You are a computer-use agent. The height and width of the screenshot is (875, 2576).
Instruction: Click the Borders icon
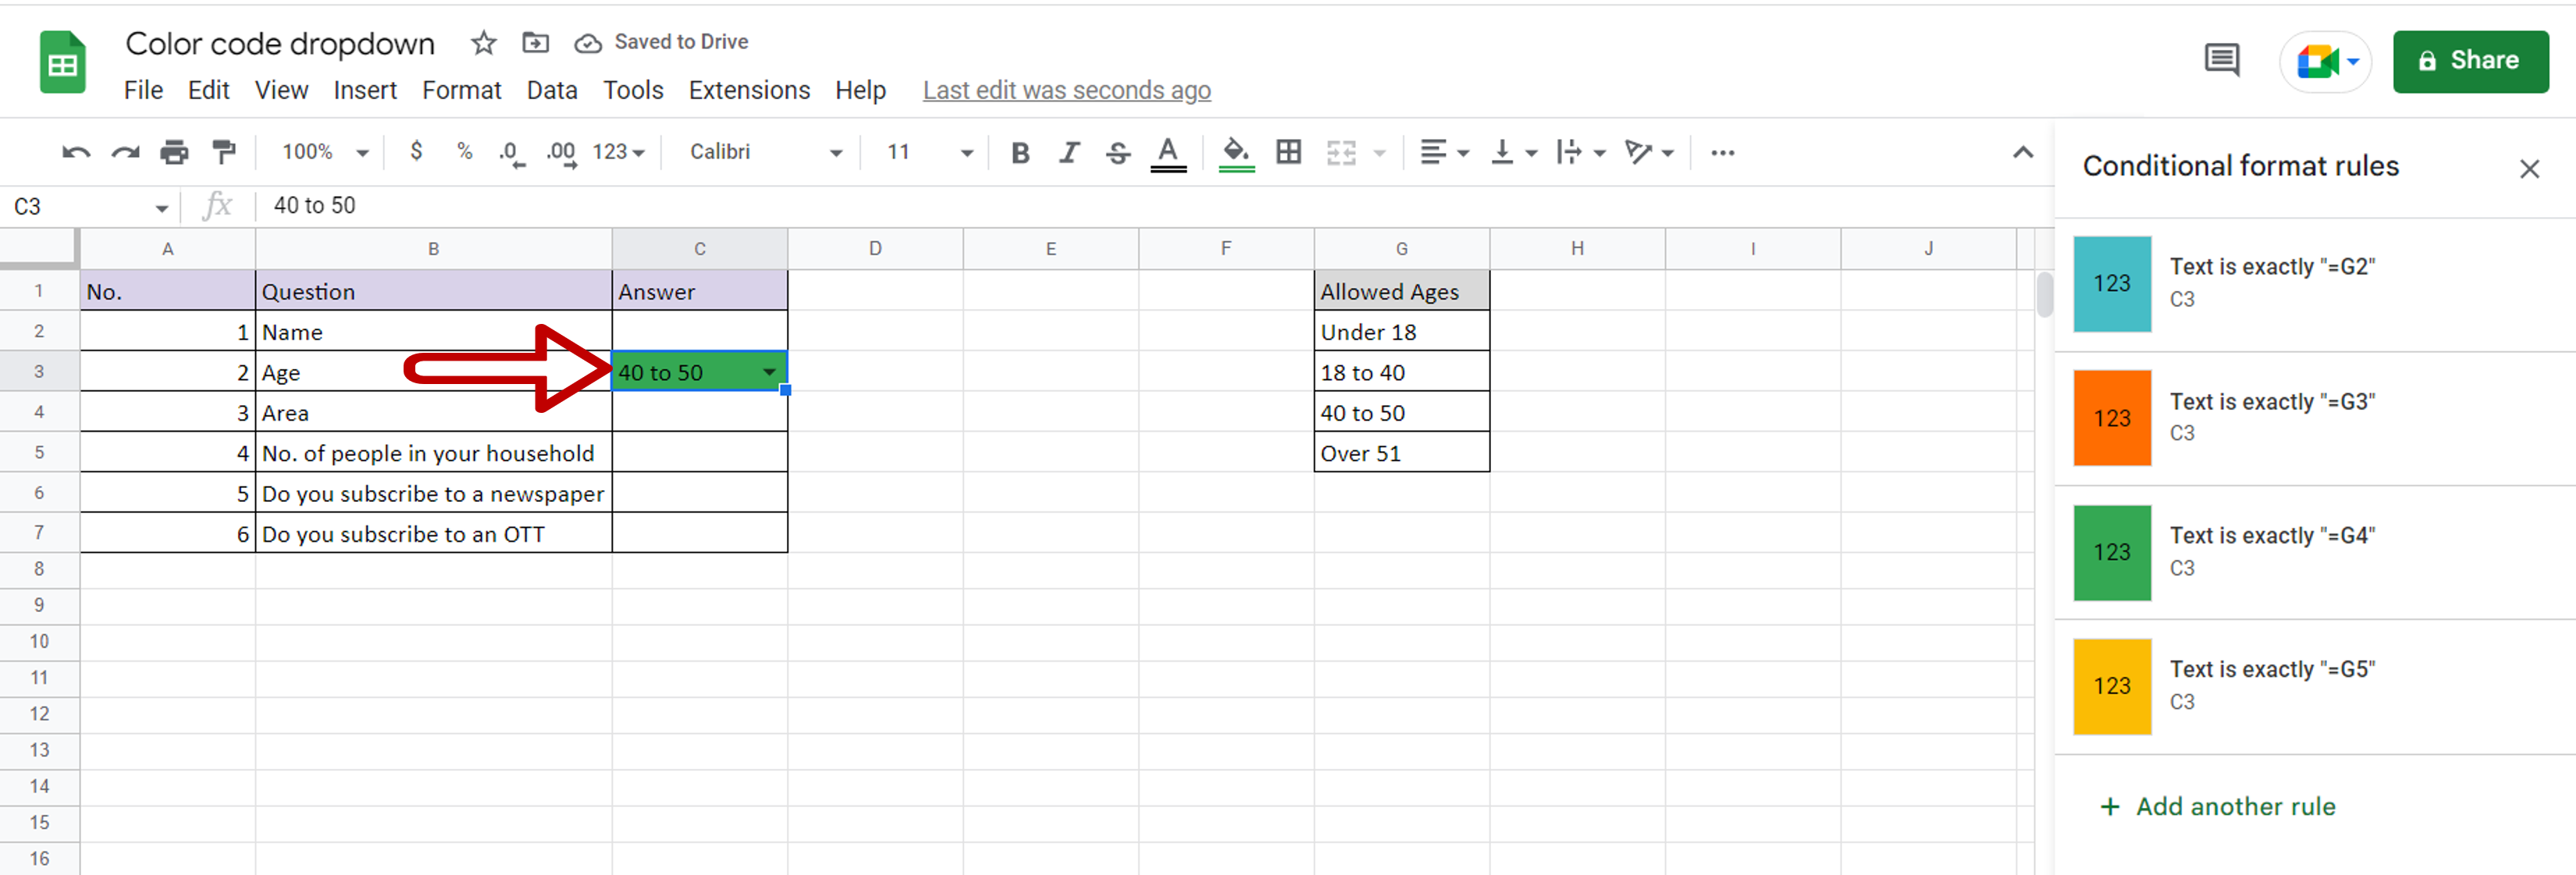pos(1287,152)
